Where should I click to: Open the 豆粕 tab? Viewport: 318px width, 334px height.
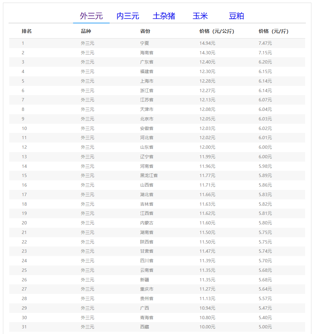tap(236, 16)
